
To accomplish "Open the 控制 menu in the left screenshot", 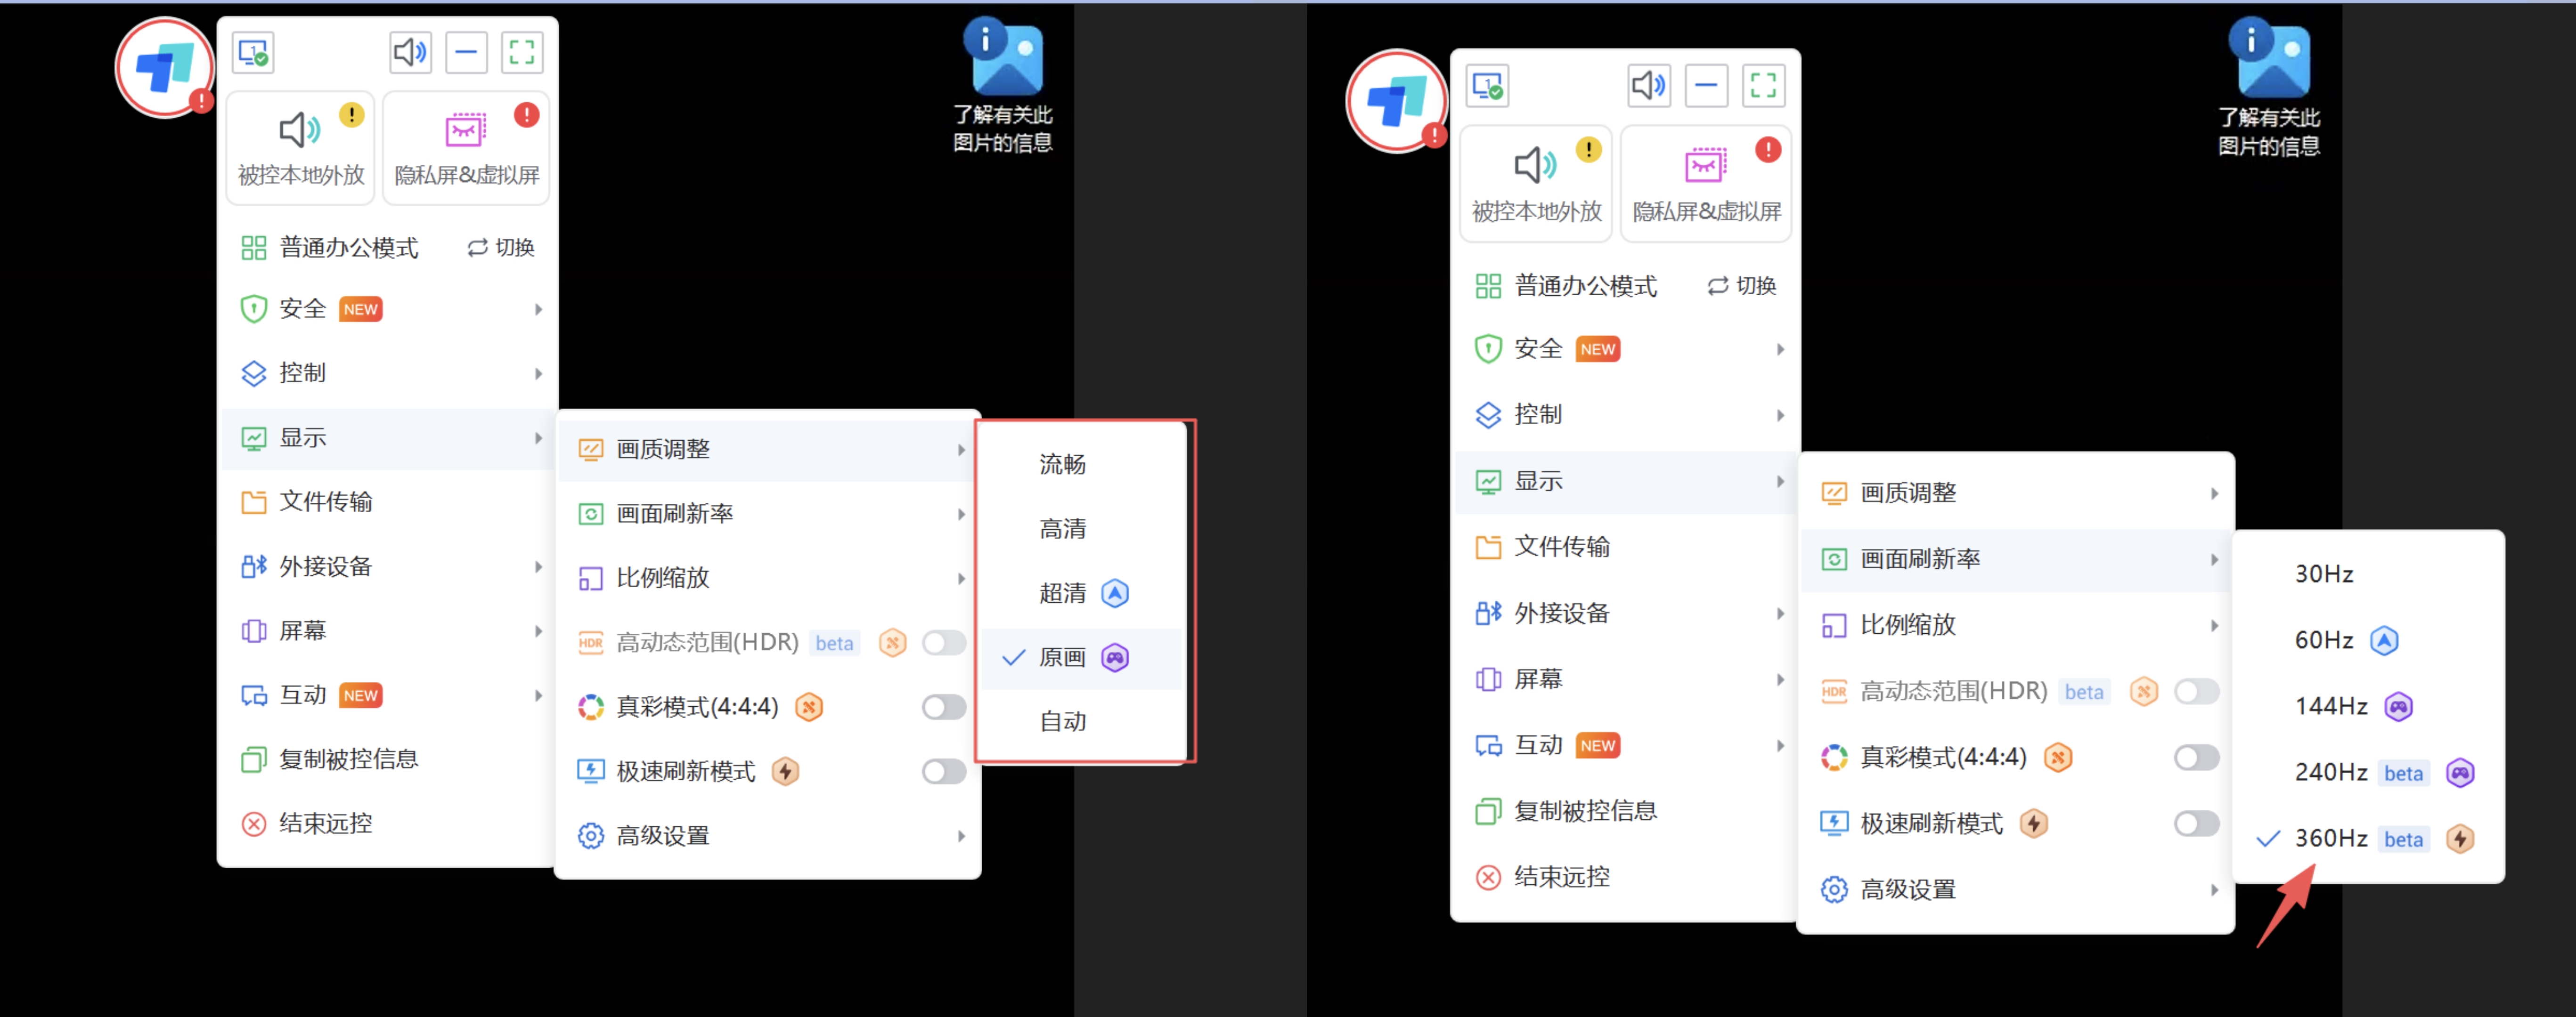I will (388, 372).
